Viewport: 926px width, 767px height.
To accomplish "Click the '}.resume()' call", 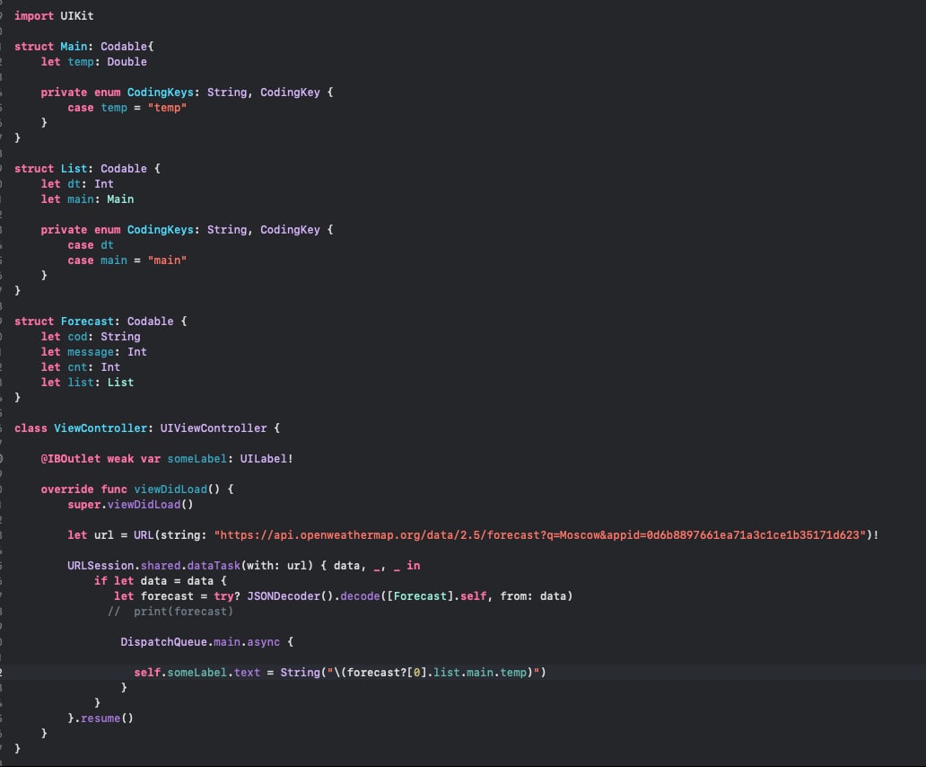I will [100, 719].
